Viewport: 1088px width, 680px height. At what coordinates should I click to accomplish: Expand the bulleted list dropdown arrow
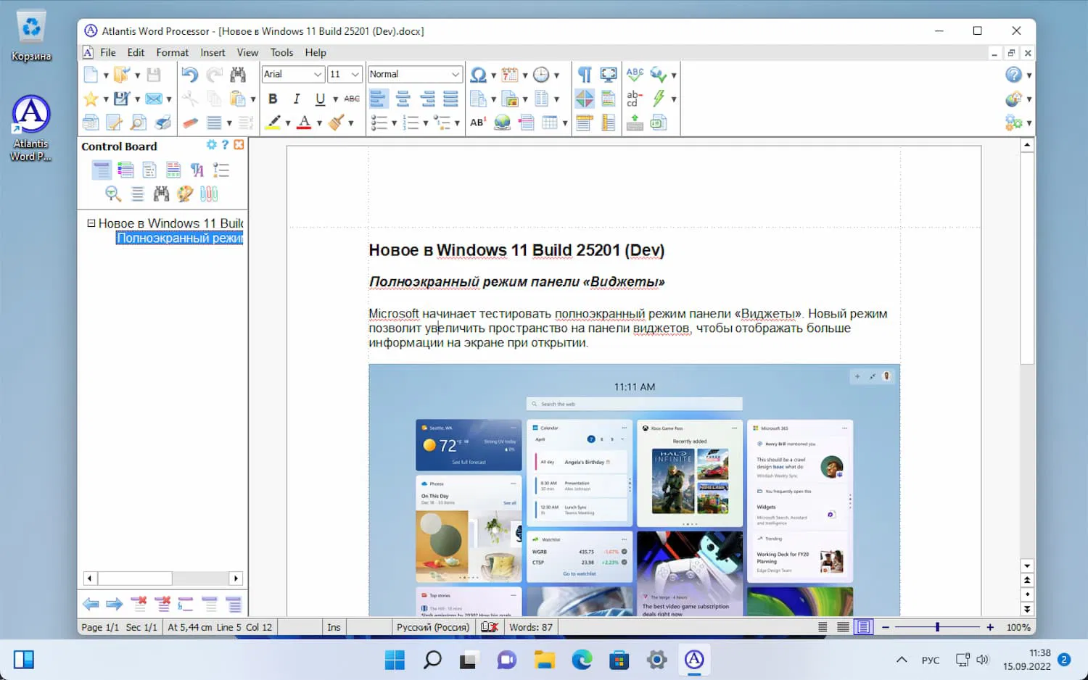click(395, 123)
